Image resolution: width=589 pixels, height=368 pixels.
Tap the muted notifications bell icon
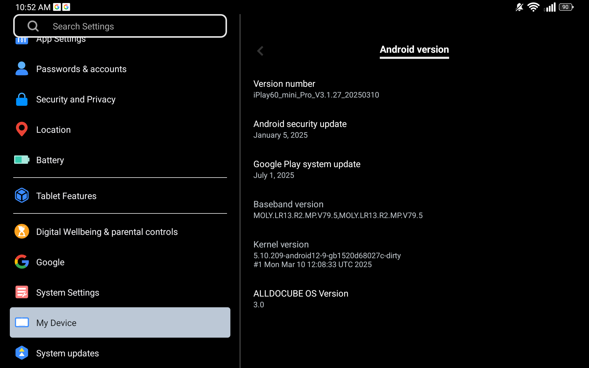pyautogui.click(x=519, y=7)
